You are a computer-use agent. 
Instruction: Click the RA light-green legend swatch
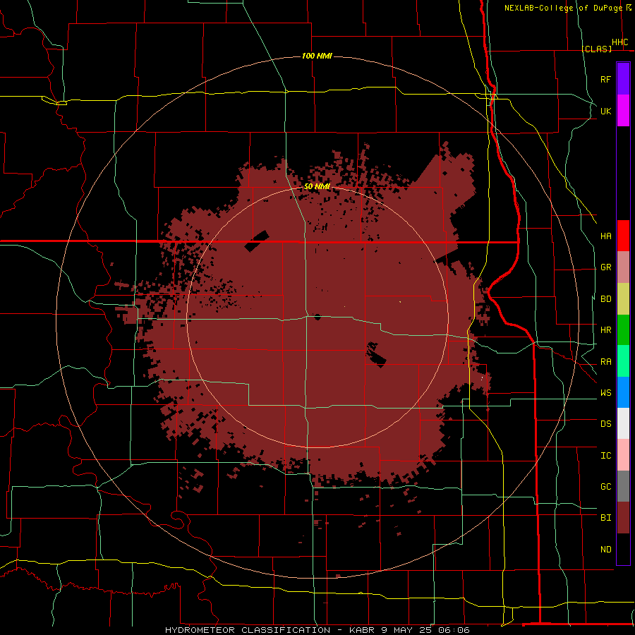[x=623, y=361]
